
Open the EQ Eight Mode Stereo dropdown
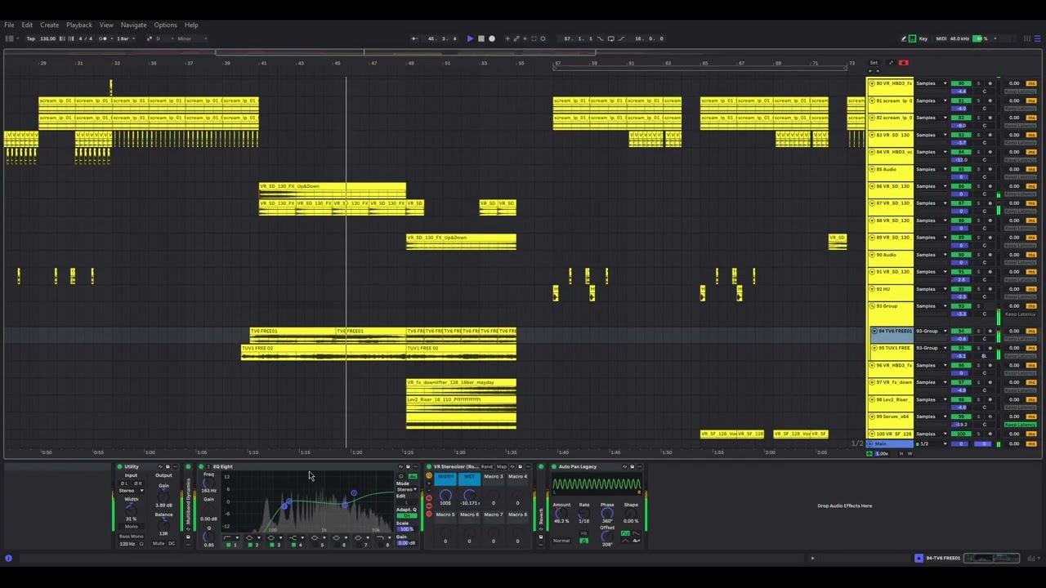pyautogui.click(x=406, y=489)
